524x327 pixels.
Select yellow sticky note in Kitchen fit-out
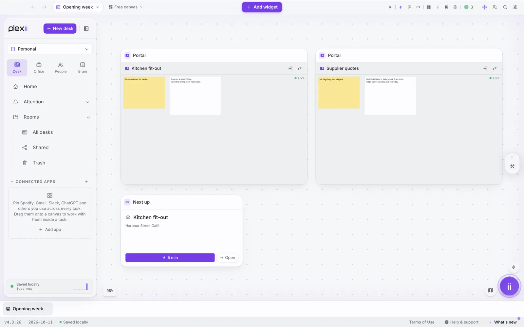click(144, 93)
